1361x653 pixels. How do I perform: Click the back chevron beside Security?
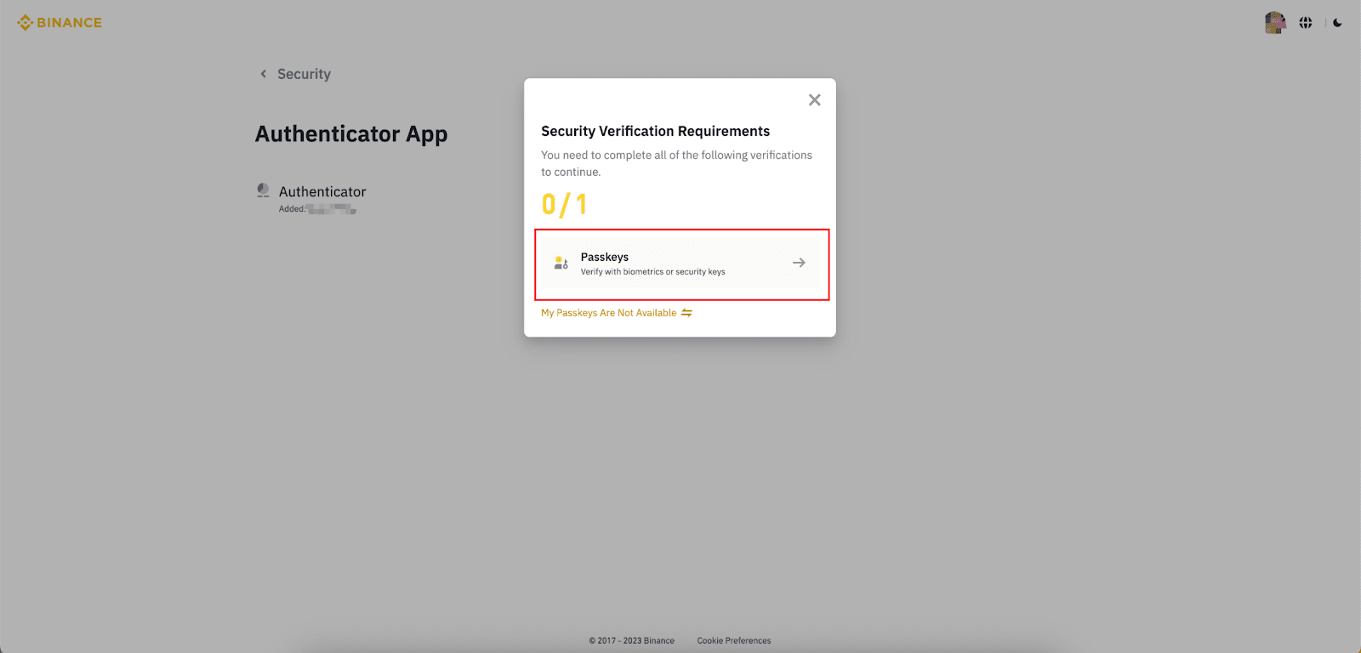[263, 74]
